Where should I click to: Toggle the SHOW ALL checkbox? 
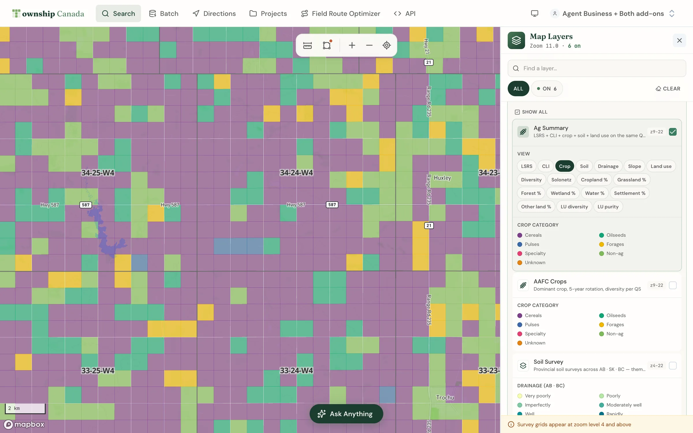pyautogui.click(x=517, y=112)
